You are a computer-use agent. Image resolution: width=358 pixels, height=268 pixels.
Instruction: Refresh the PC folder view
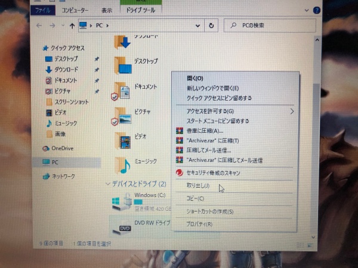tap(211, 26)
